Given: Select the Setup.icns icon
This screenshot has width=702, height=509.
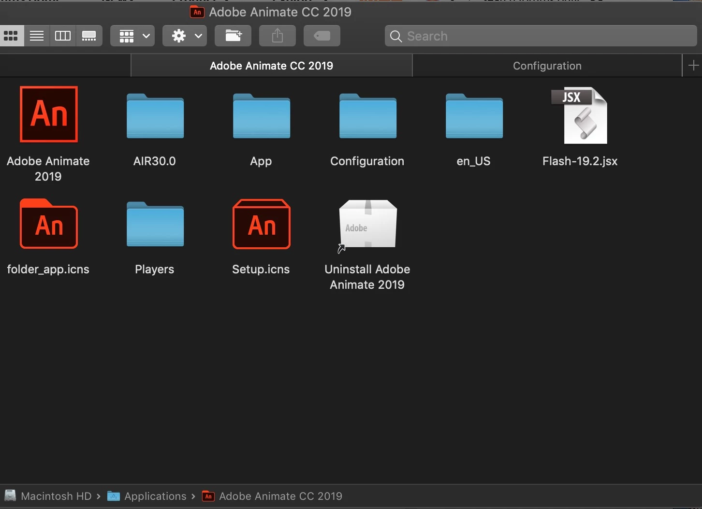Looking at the screenshot, I should tap(262, 224).
